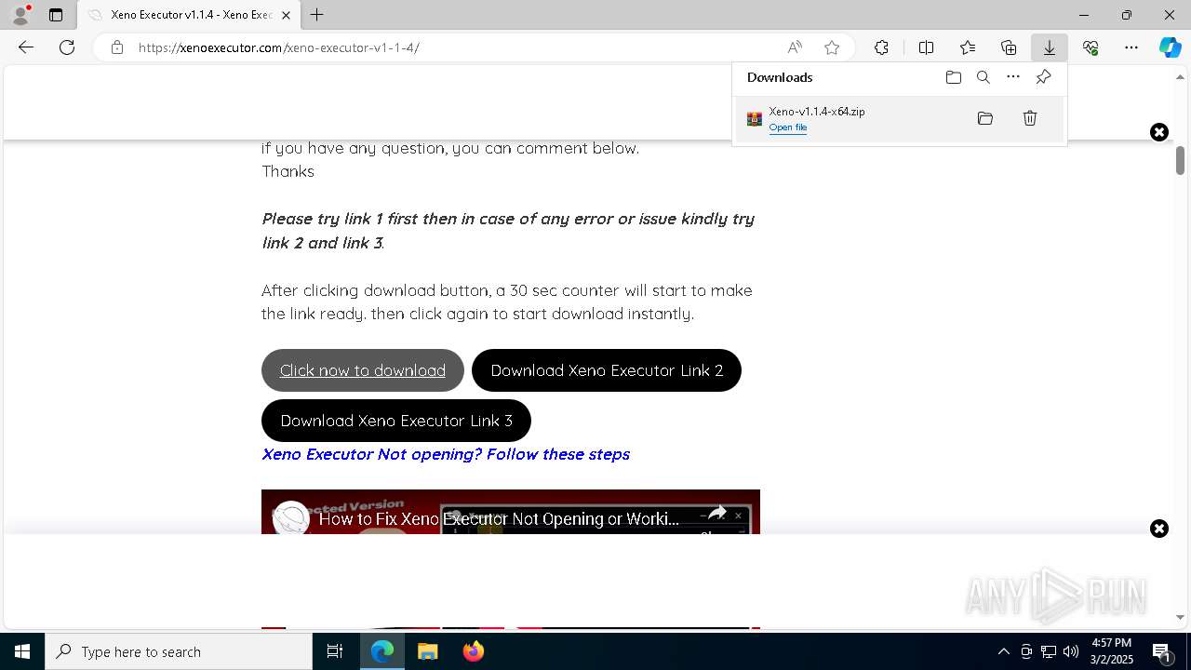Open Task View on taskbar
Viewport: 1191px width, 670px height.
tap(335, 651)
